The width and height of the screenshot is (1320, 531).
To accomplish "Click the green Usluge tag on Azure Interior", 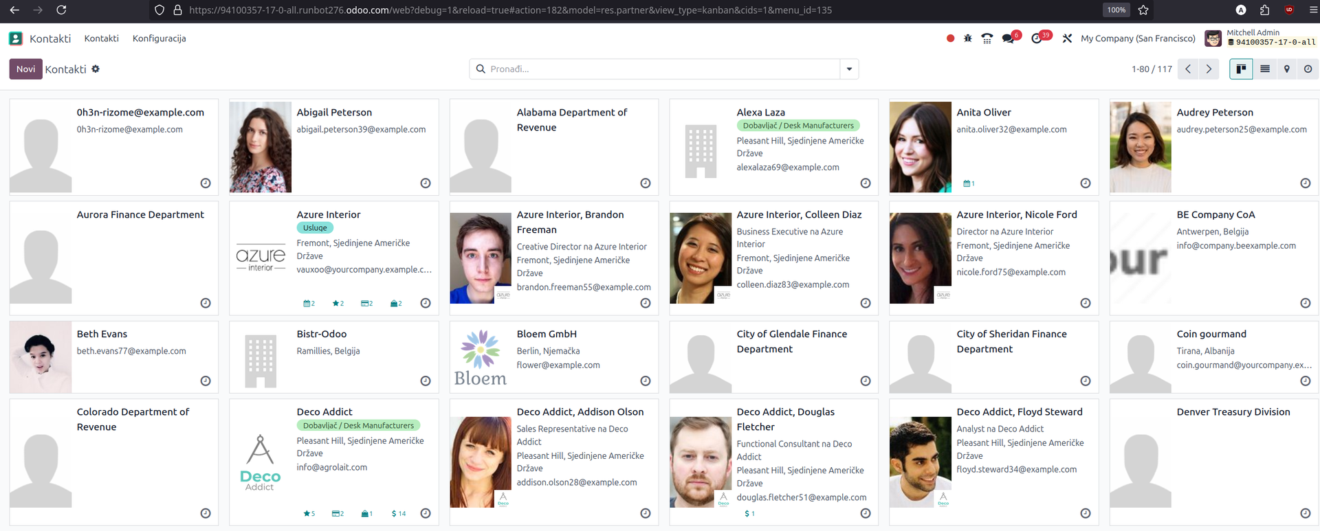I will (315, 228).
